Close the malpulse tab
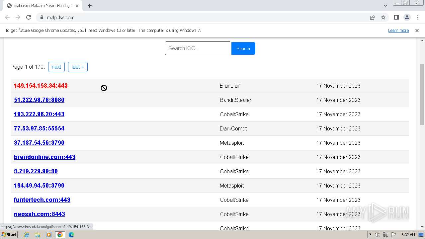 tap(77, 6)
